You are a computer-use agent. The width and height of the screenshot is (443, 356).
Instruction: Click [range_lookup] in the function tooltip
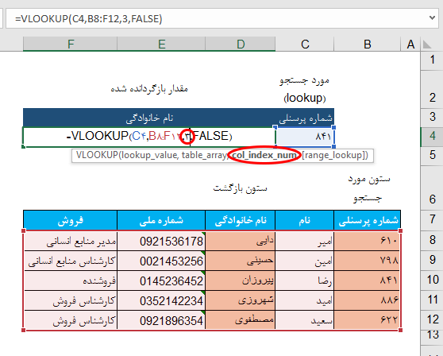[x=333, y=155]
